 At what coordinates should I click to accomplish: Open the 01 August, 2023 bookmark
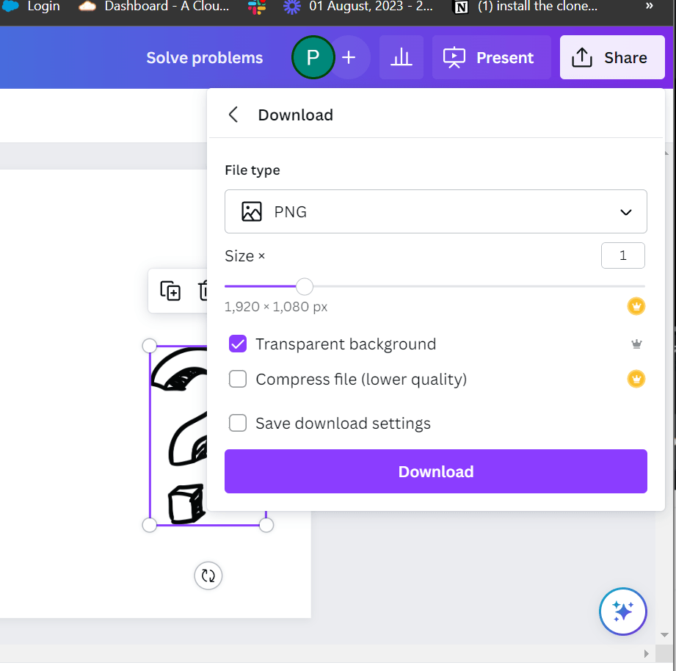coord(358,7)
